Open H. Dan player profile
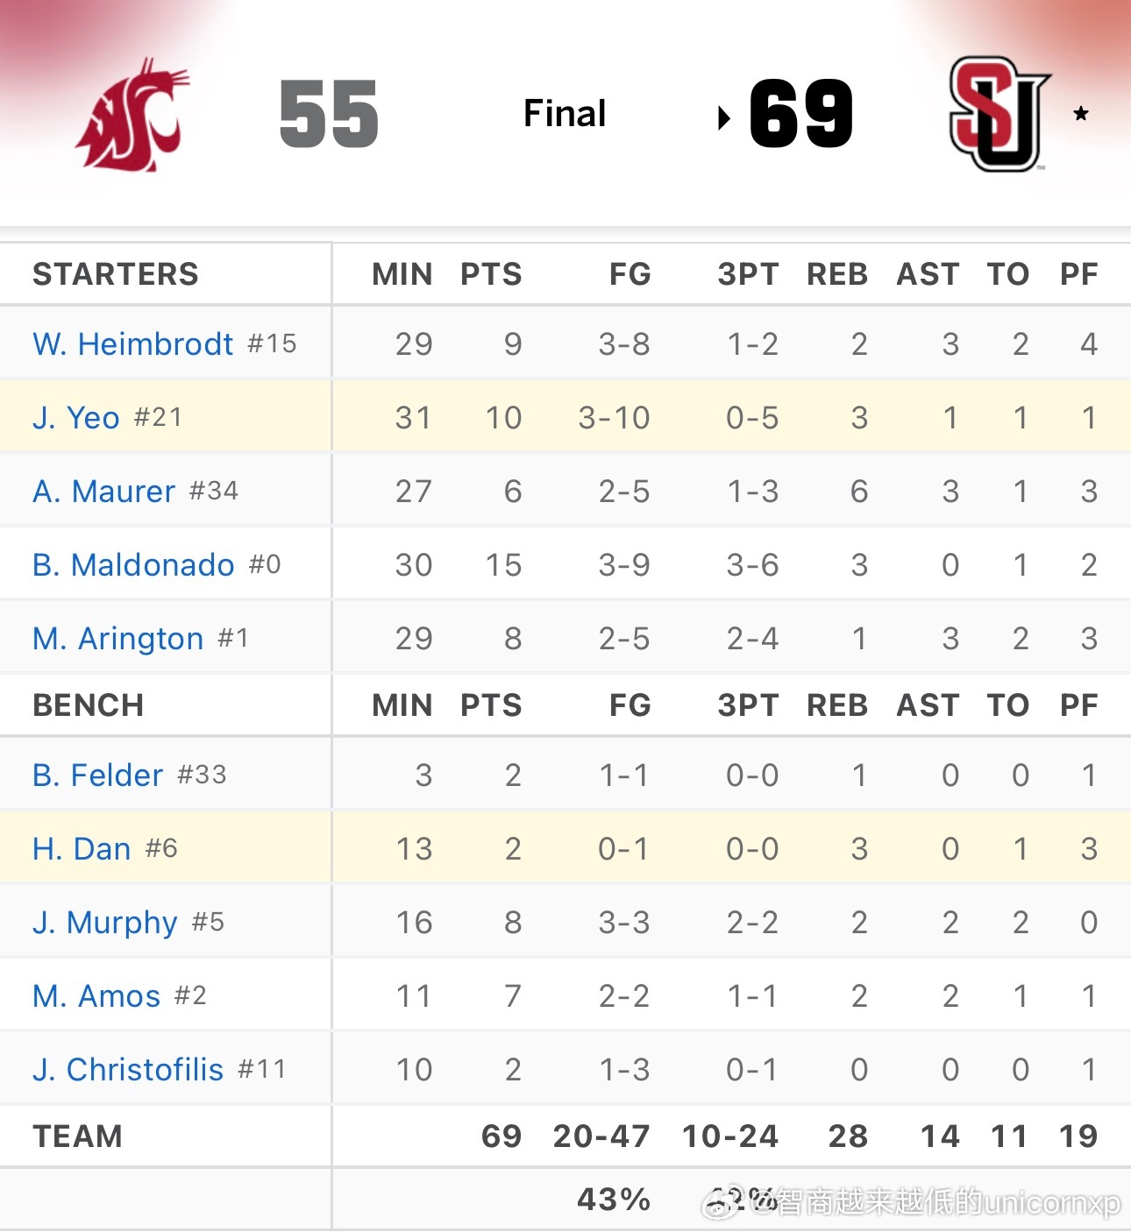 [x=82, y=848]
